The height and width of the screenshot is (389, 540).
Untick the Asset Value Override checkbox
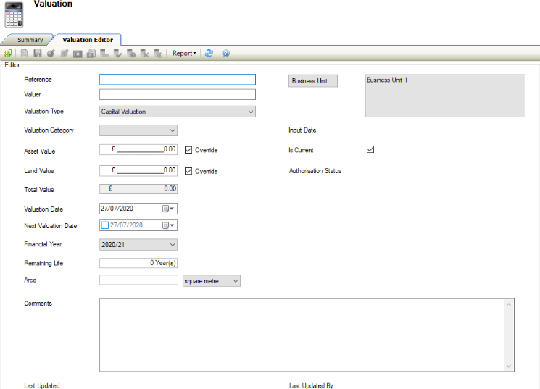(189, 151)
